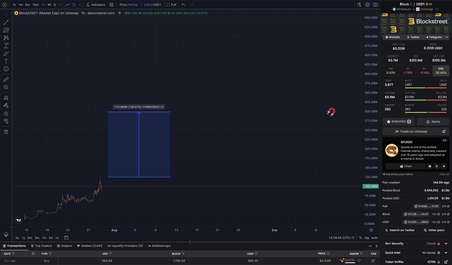Take a chart snapshot with camera icon
452x265 pixels.
(376, 5)
